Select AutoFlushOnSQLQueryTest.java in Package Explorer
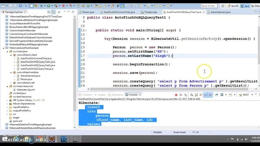This screenshot has width=260, height=146. [37, 69]
